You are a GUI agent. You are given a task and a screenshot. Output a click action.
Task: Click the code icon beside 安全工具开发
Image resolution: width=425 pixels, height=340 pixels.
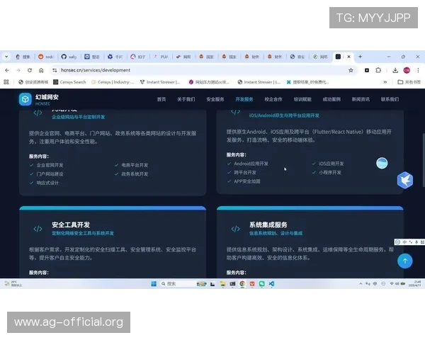pos(38,229)
